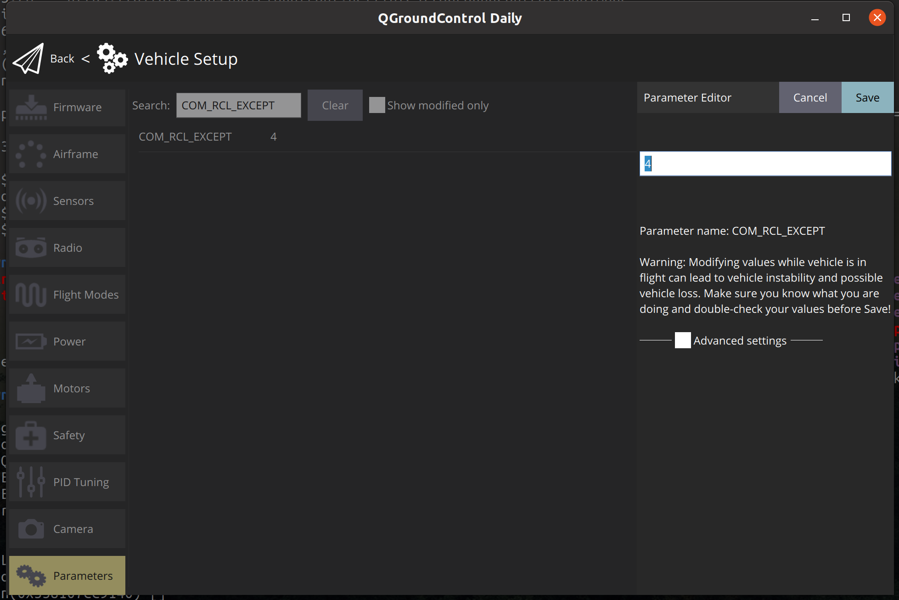Open the Camera setup section
899x600 pixels.
[x=67, y=529]
